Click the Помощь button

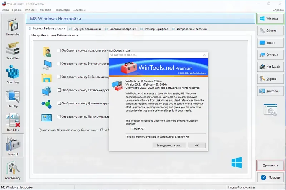[x=271, y=177]
